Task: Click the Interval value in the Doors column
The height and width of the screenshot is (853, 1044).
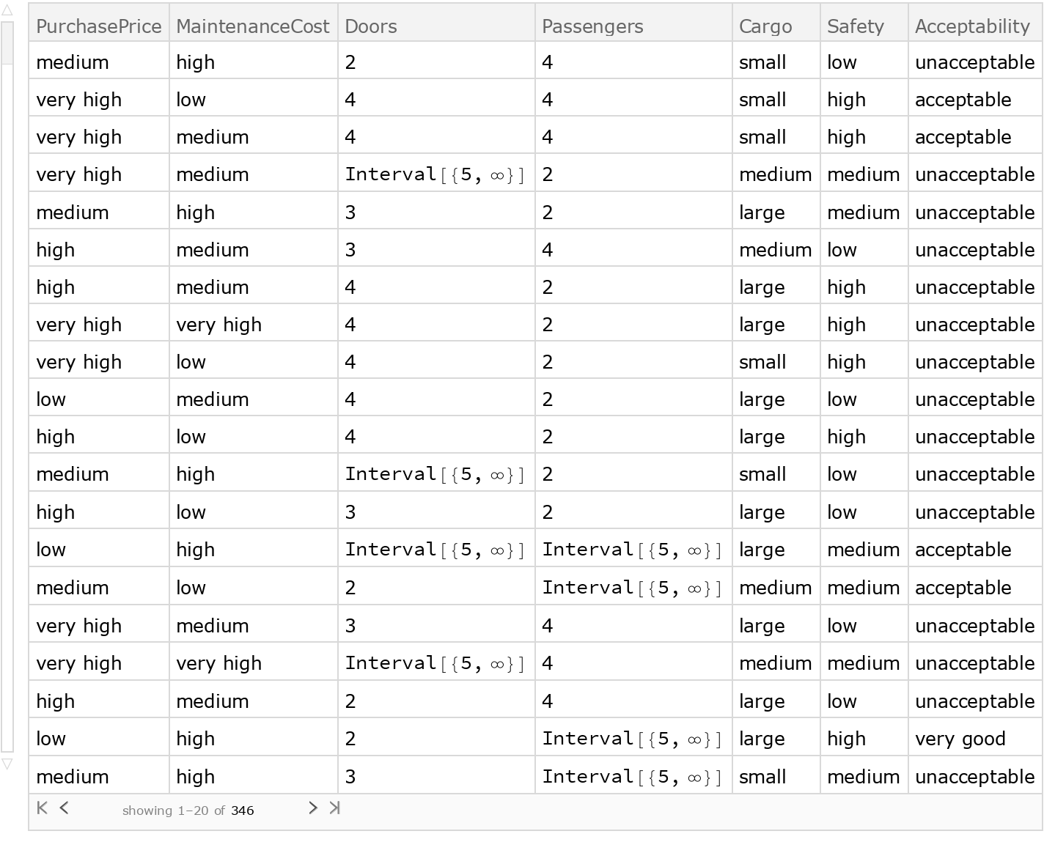Action: [x=435, y=174]
